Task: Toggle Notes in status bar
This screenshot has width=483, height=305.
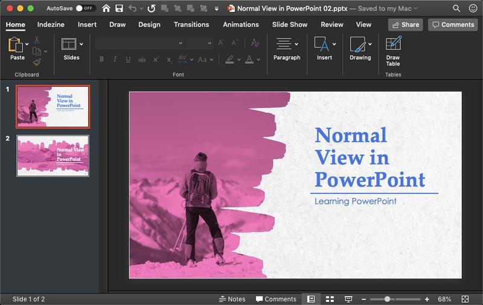Action: (232, 299)
